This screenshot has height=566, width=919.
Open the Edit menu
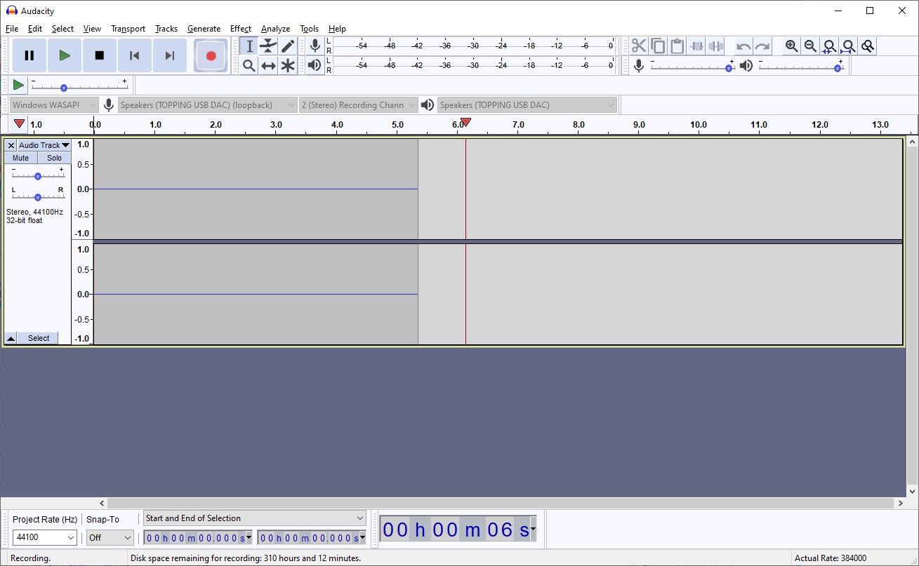coord(35,29)
